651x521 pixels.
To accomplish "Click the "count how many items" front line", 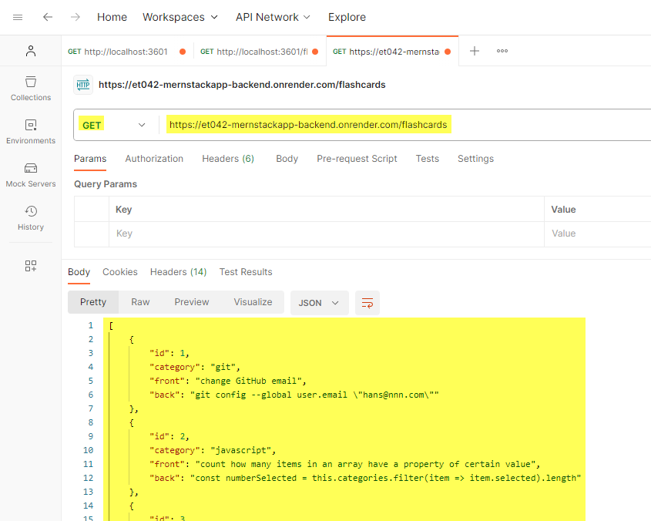I will 344,464.
